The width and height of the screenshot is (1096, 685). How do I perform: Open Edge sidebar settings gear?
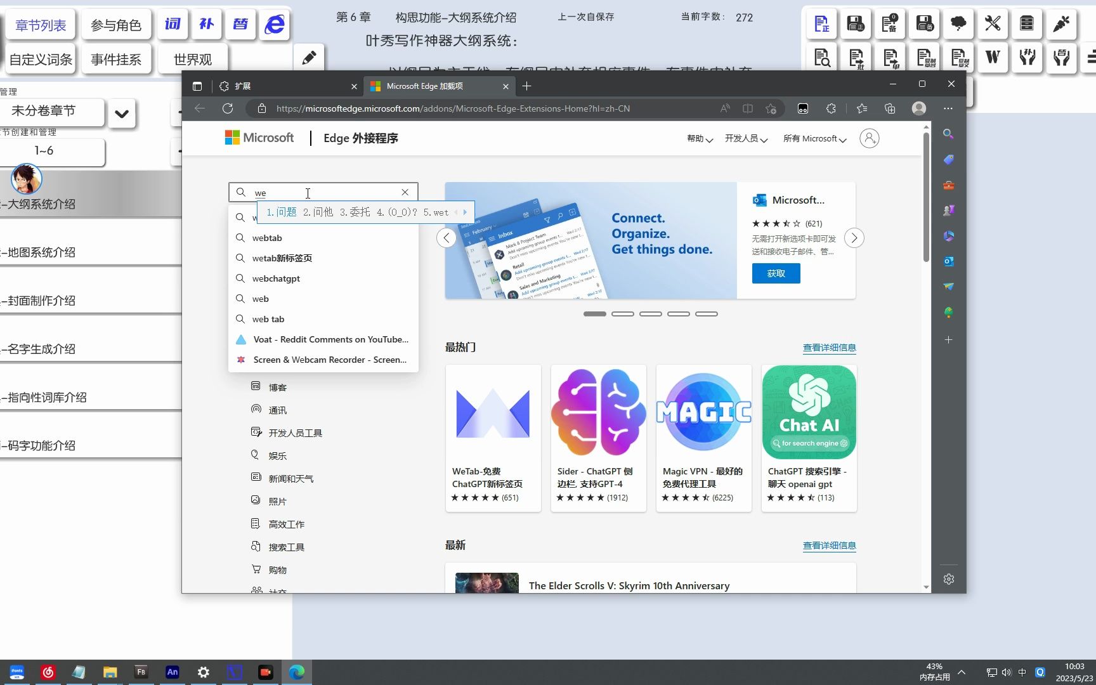pyautogui.click(x=948, y=579)
